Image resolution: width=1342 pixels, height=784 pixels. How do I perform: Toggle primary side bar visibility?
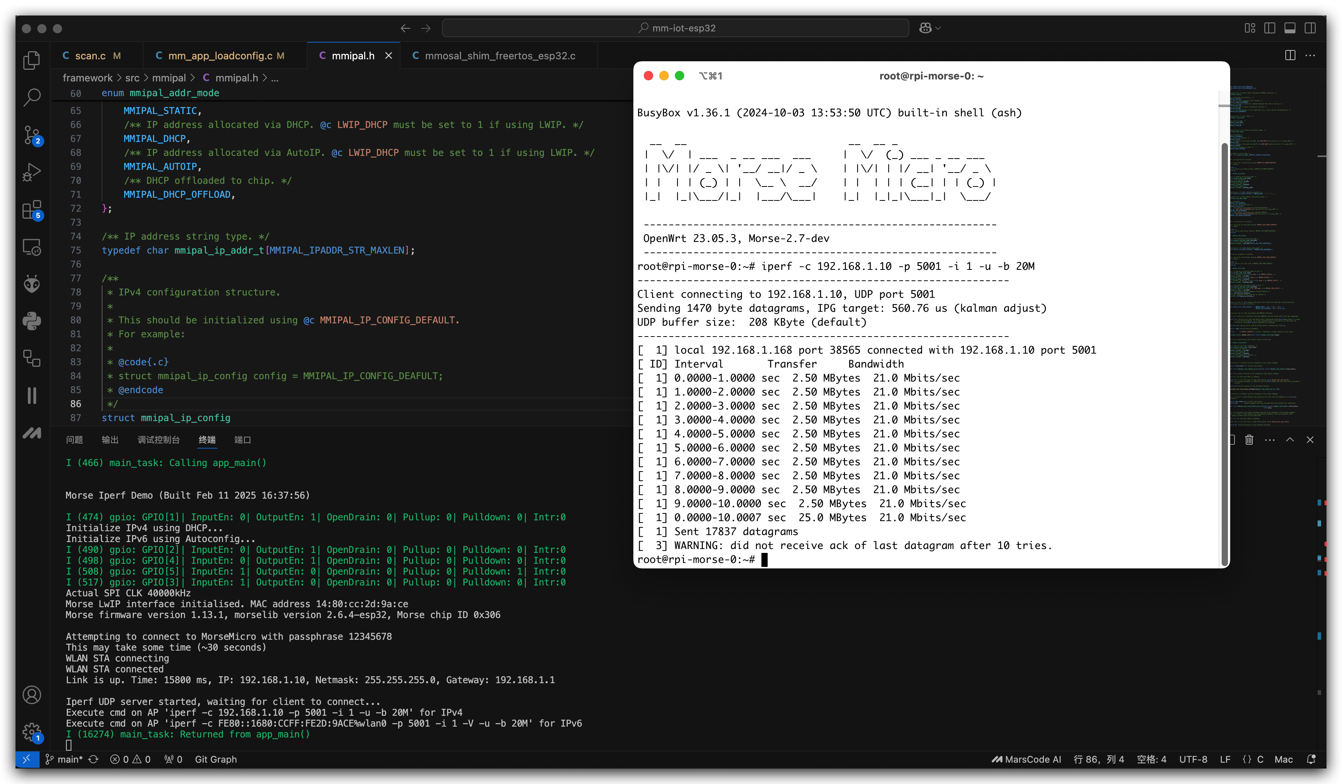click(1269, 28)
